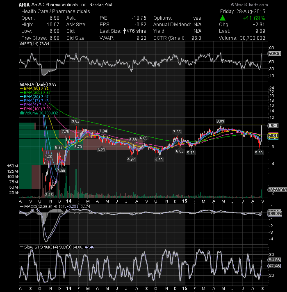287x292 pixels.
Task: Click the Chg value +2.91
Action: (x=259, y=25)
